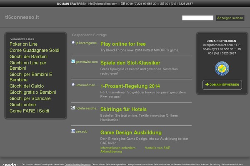The width and height of the screenshot is (250, 166).
Task: Click Informationen anfordern sublink
Action: (x=118, y=148)
